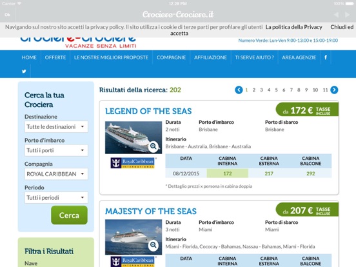Open the Destinazione dropdown
The height and width of the screenshot is (267, 356).
coord(56,126)
